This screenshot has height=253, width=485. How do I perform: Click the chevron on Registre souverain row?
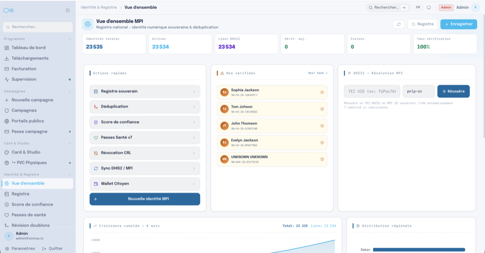194,92
